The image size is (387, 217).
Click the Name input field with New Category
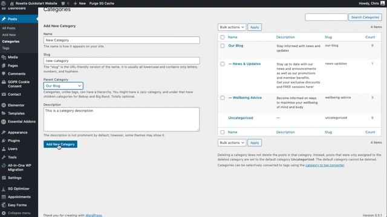point(122,40)
